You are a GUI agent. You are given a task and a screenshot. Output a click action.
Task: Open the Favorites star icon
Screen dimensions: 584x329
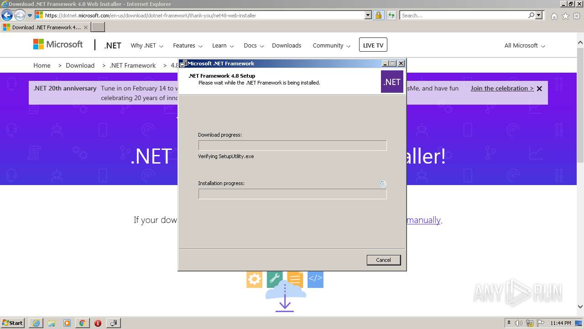click(565, 16)
